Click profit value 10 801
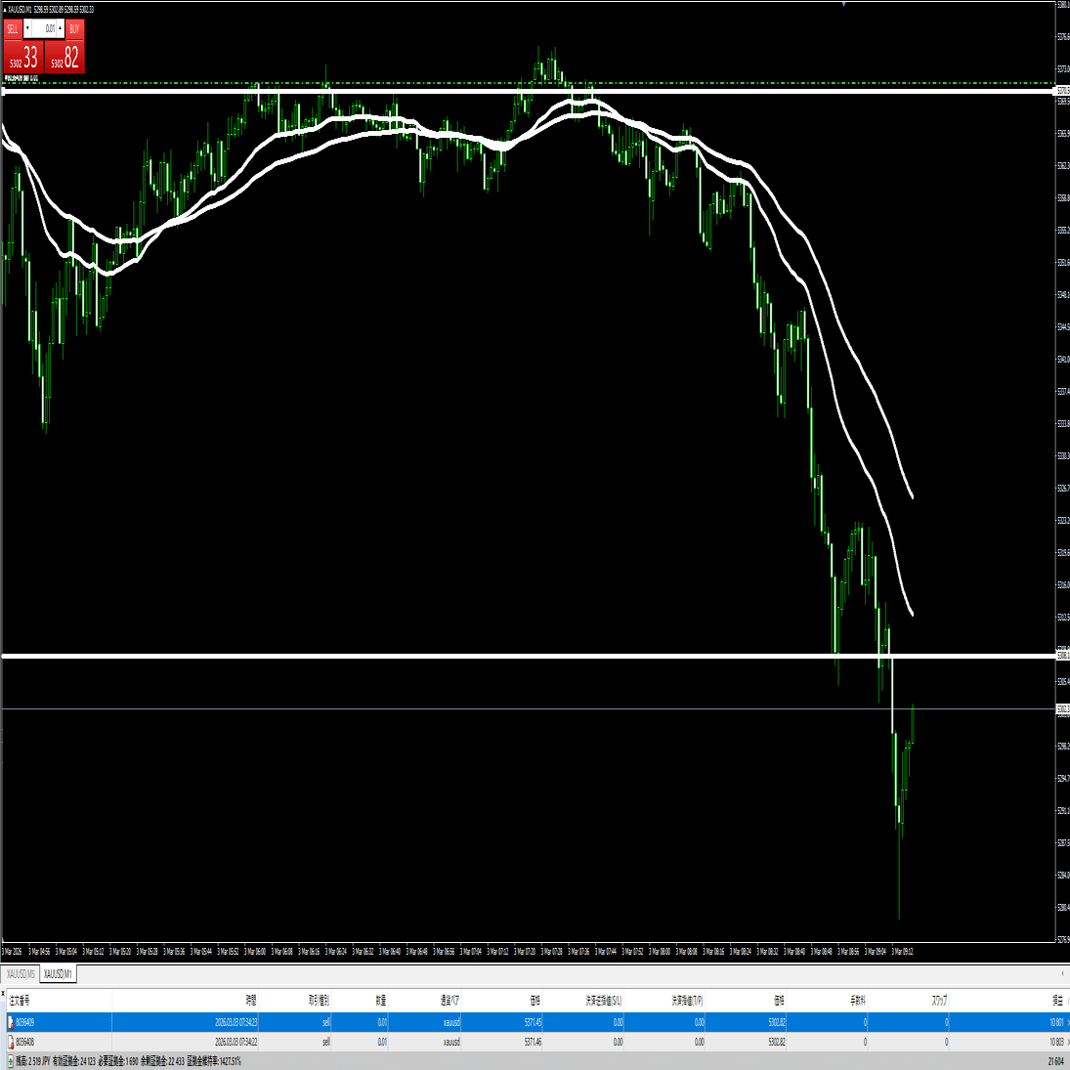The height and width of the screenshot is (1070, 1070). click(x=1056, y=1022)
